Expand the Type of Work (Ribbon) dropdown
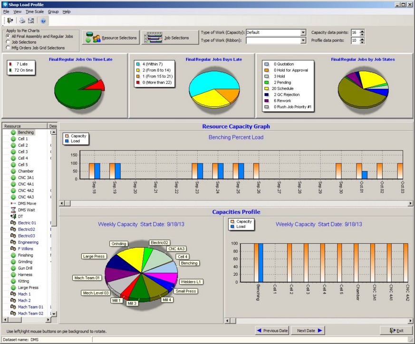Viewport: 415px width, 344px height. [x=303, y=40]
